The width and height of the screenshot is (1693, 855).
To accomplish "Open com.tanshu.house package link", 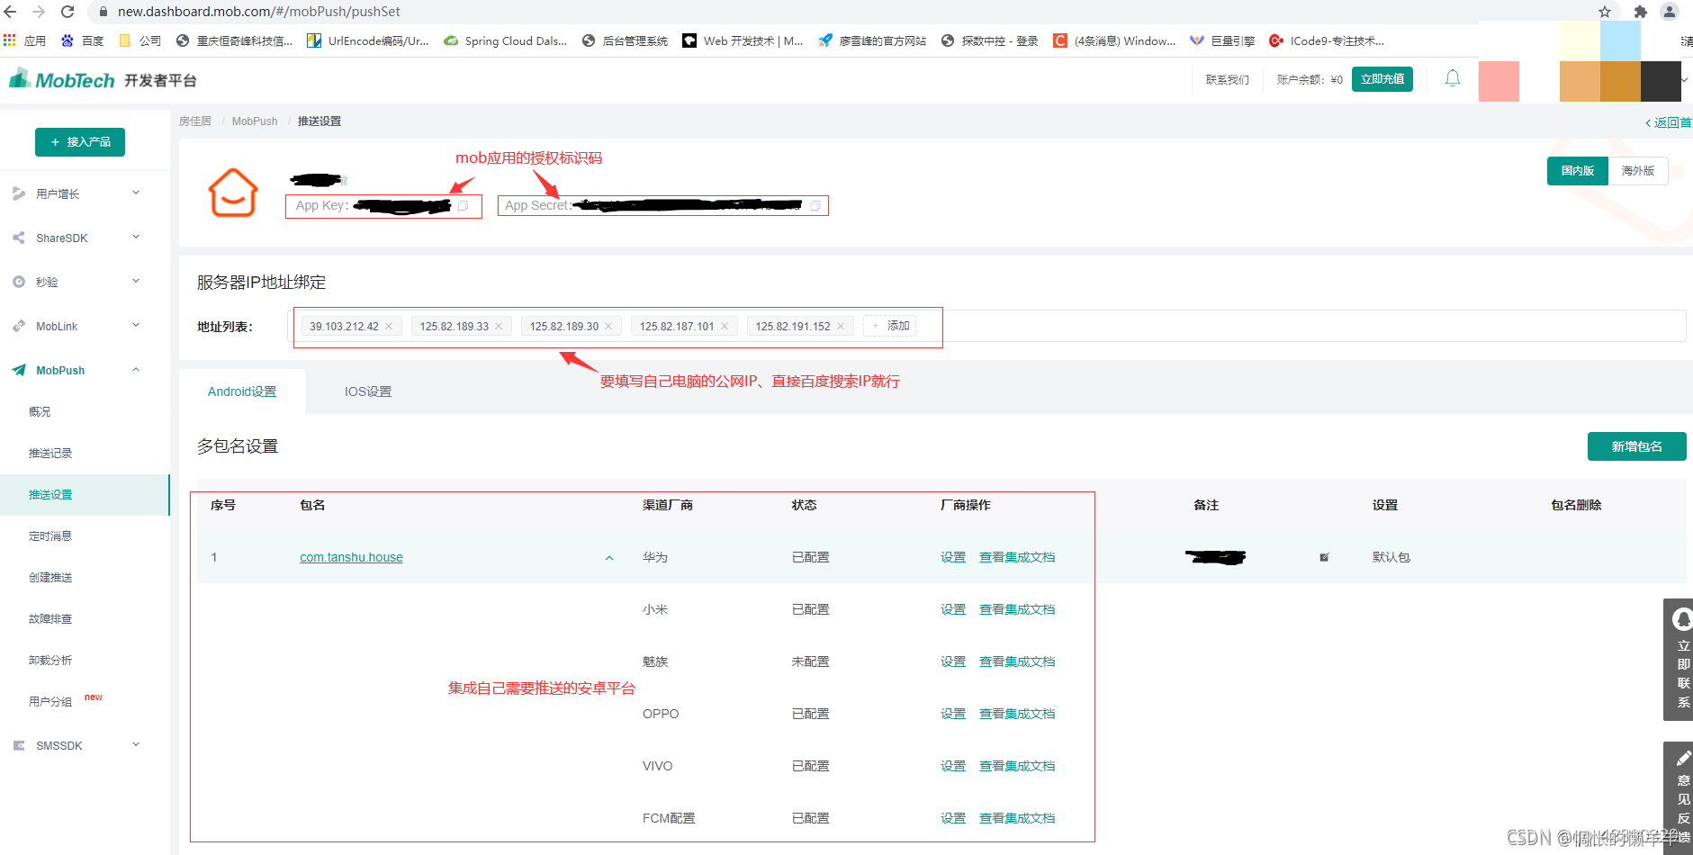I will (351, 557).
